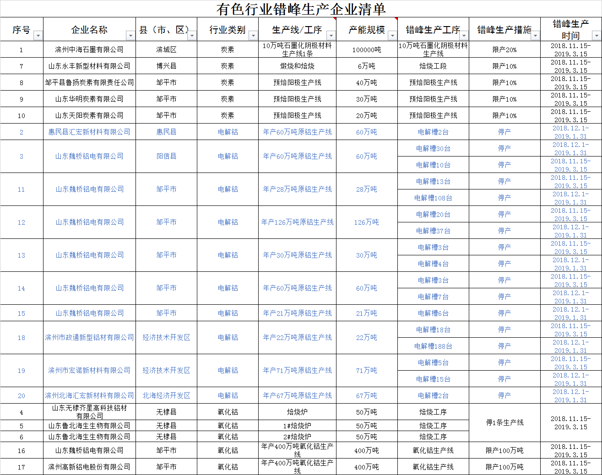The width and height of the screenshot is (602, 475).
Task: Select the title cell 有色行业错峰生产企业清单
Action: coord(301,9)
